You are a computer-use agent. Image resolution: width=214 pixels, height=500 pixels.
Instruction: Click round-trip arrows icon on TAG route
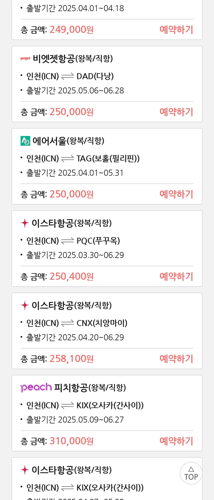(x=68, y=159)
